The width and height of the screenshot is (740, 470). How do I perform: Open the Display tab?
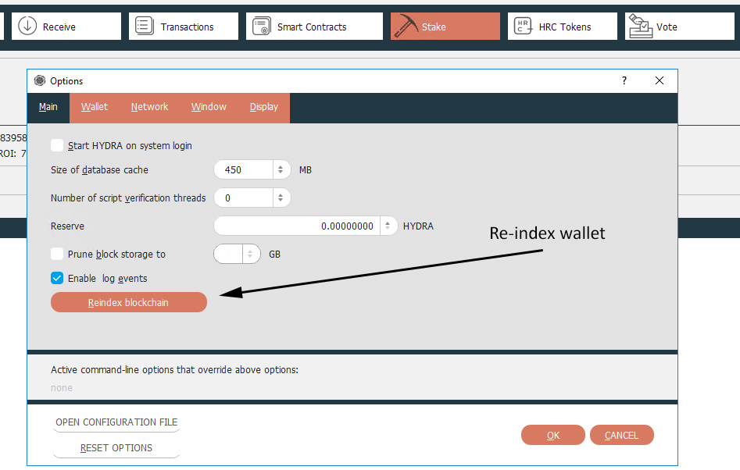[263, 107]
